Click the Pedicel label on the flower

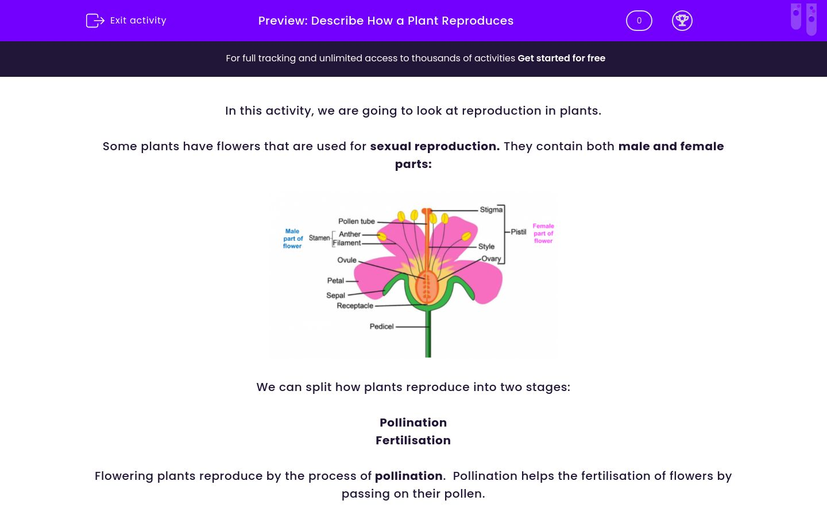(x=382, y=326)
